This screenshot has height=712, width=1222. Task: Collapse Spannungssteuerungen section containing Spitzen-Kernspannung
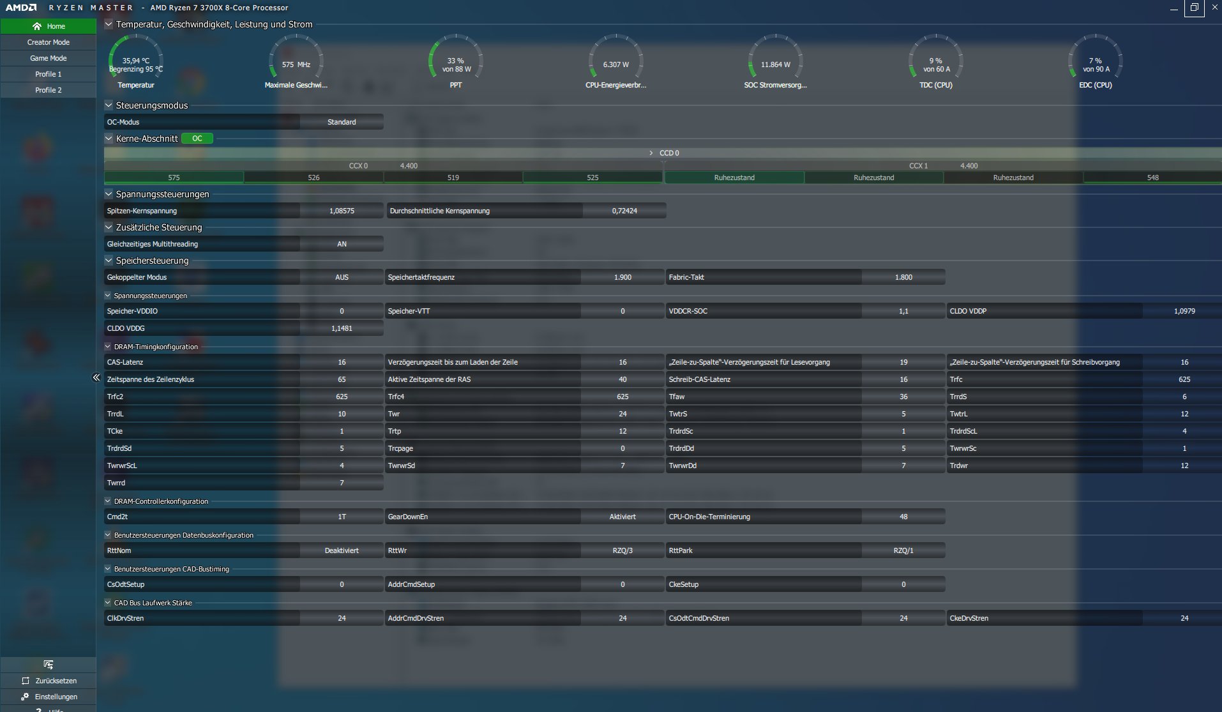[109, 194]
